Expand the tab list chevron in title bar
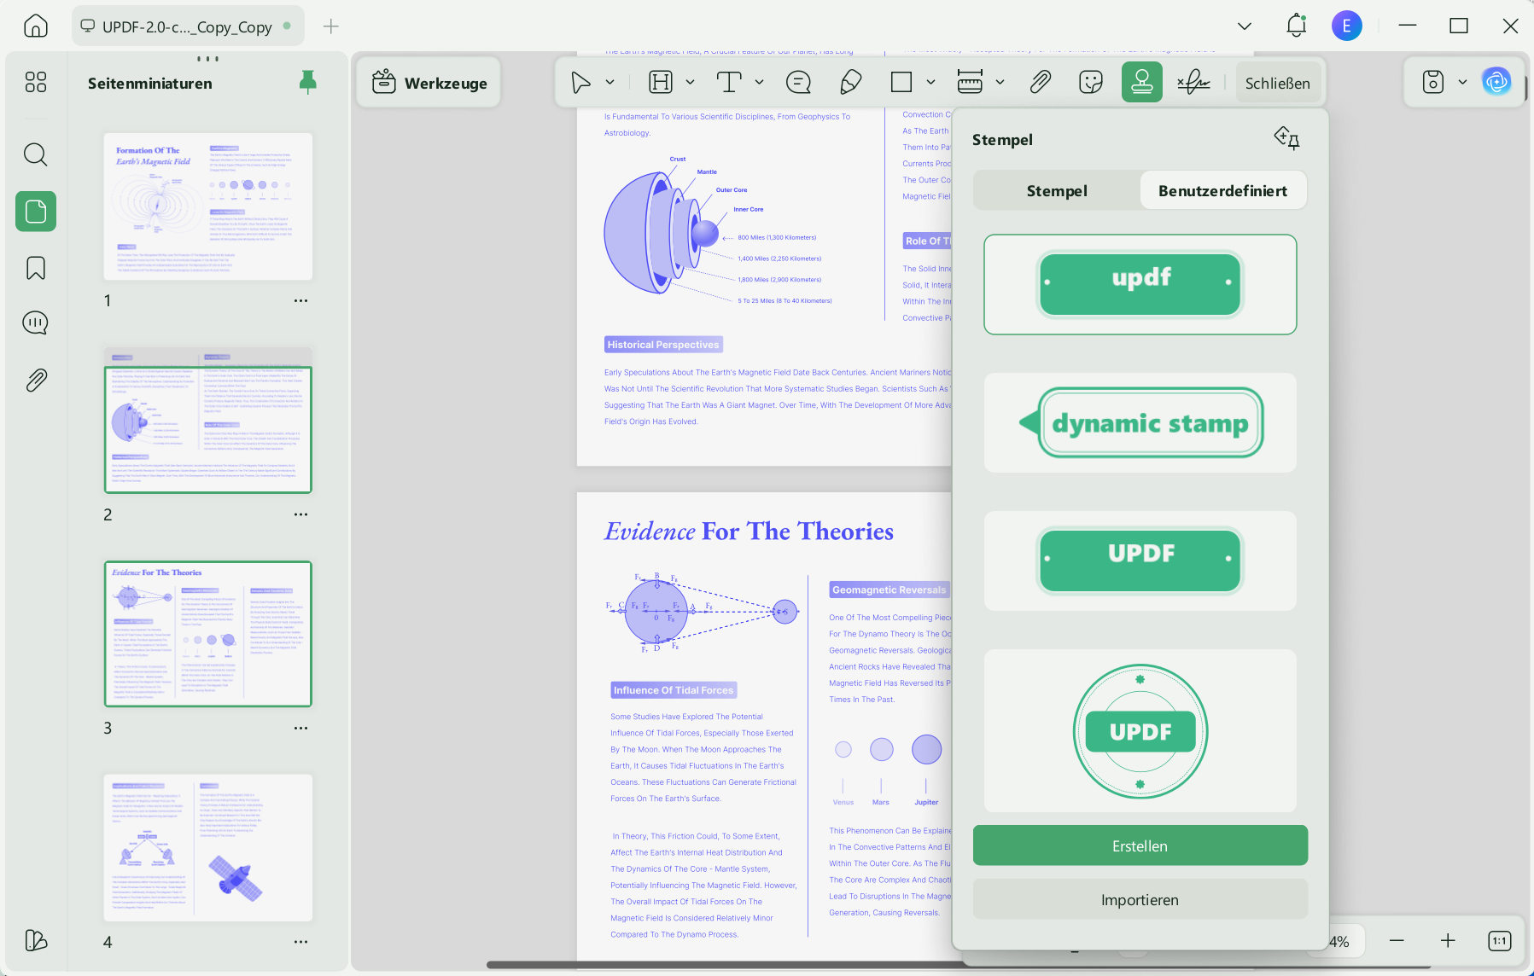Viewport: 1534px width, 976px height. click(1245, 26)
